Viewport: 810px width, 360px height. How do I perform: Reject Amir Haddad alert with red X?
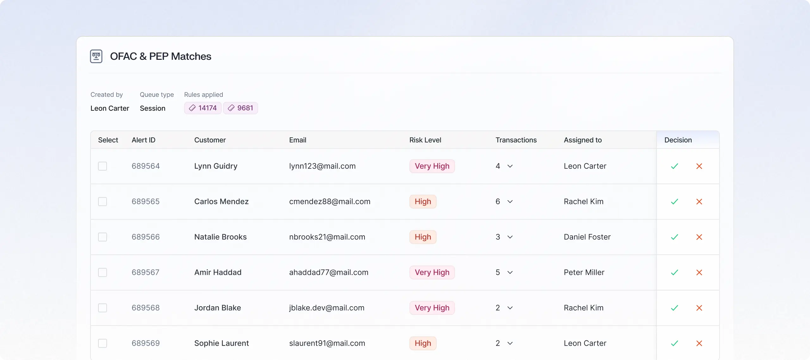tap(699, 272)
